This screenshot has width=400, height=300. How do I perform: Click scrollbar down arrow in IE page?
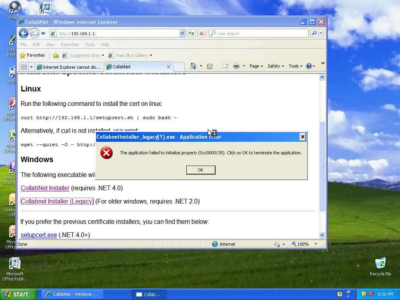[322, 235]
